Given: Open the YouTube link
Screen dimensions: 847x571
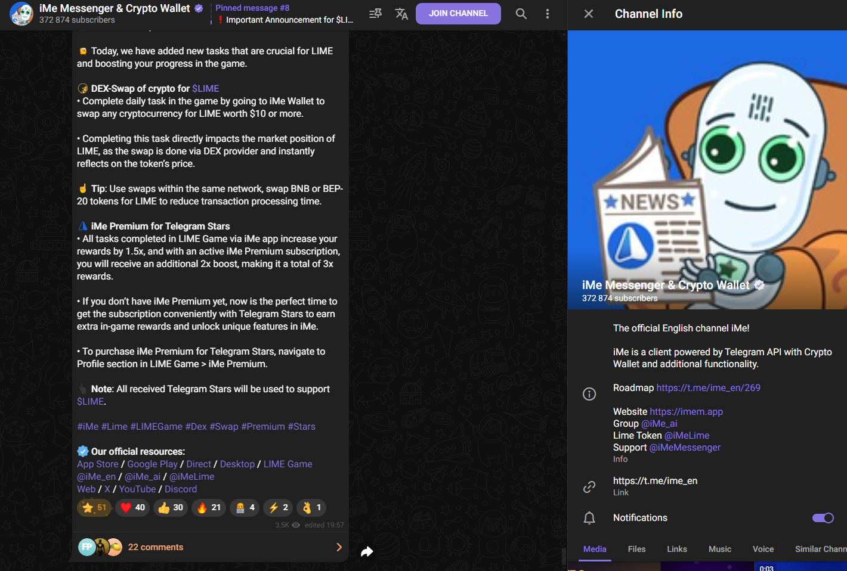Looking at the screenshot, I should [137, 489].
